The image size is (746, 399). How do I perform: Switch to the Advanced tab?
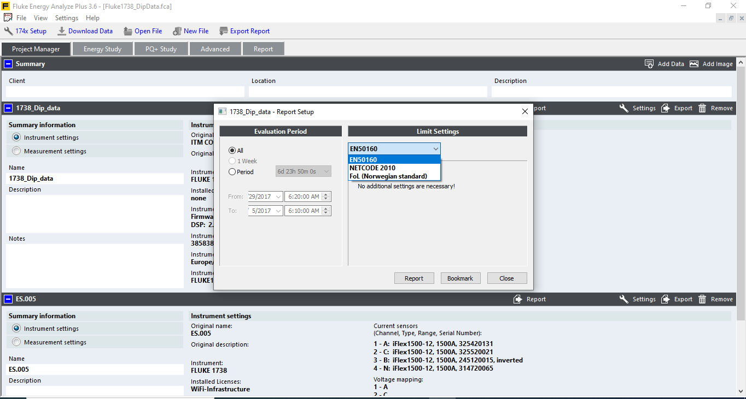(x=215, y=49)
